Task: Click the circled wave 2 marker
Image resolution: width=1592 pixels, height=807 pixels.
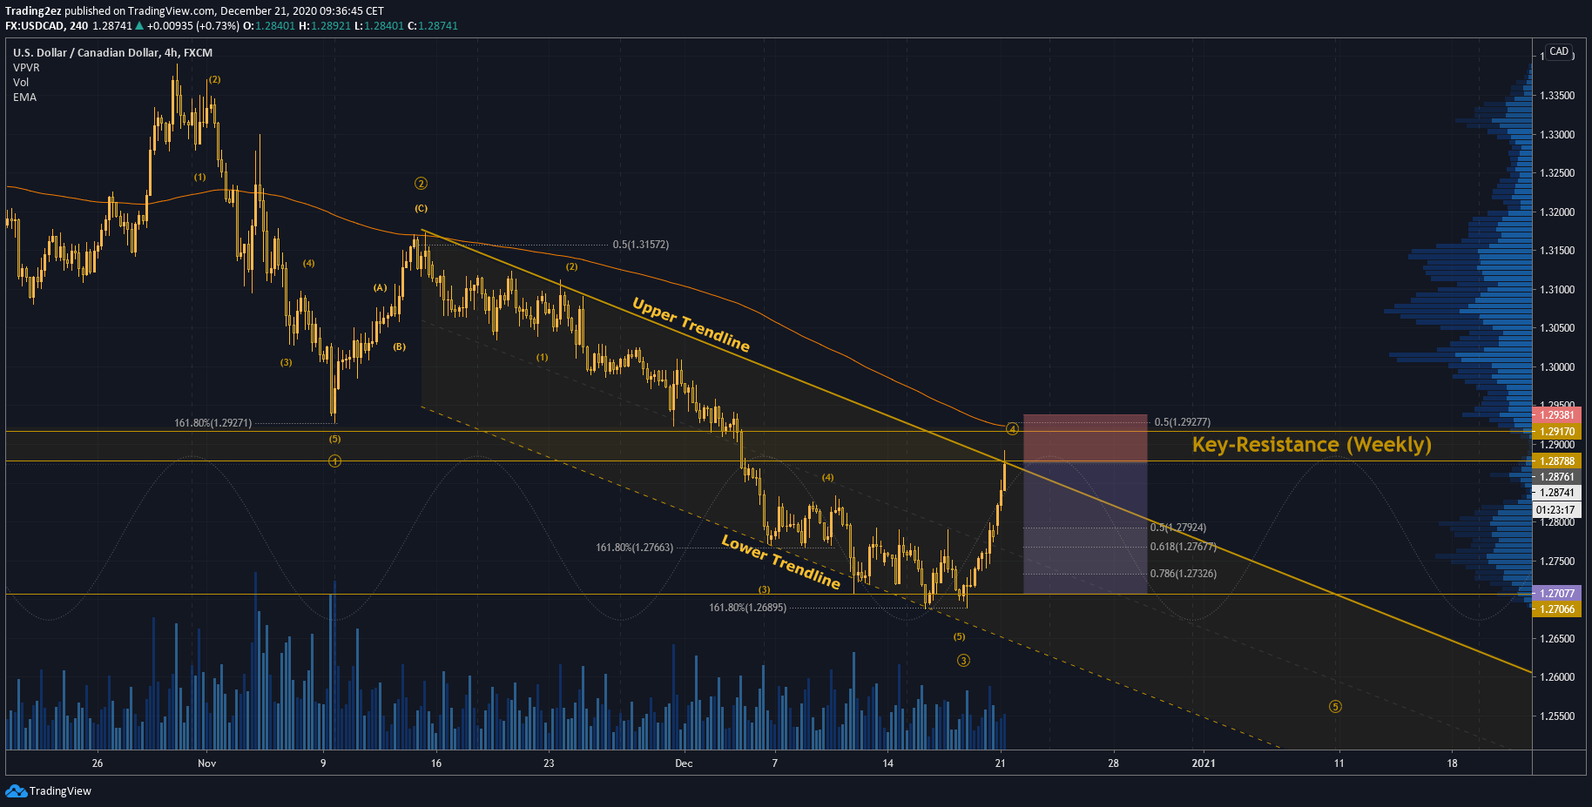Action: pos(421,184)
